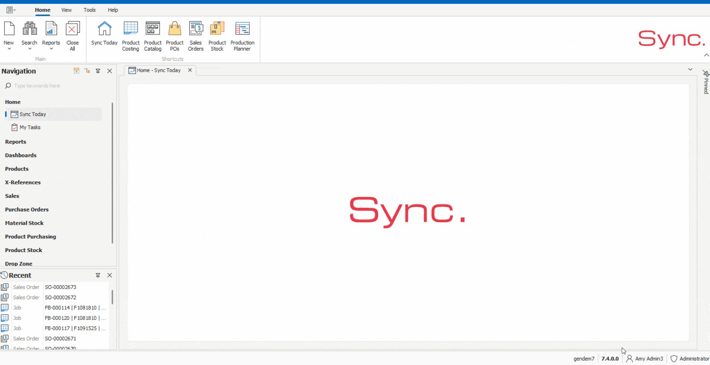The image size is (710, 365).
Task: Open Product Catalog shortcut
Action: [153, 36]
